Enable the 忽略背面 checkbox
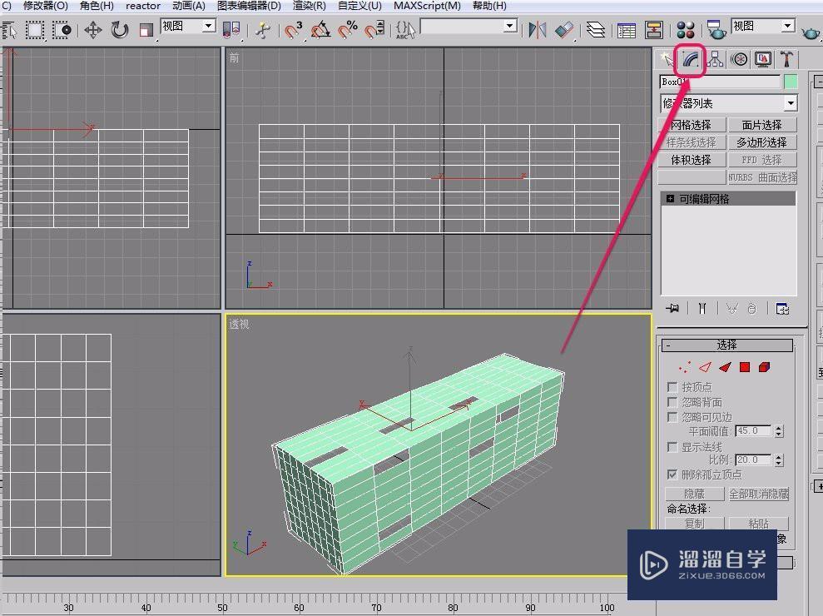Screen dimensions: 823x616 [672, 401]
